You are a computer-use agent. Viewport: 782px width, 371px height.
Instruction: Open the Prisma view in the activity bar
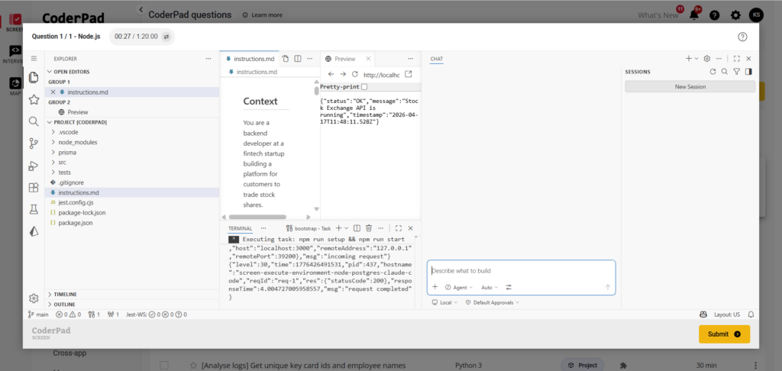tap(34, 231)
